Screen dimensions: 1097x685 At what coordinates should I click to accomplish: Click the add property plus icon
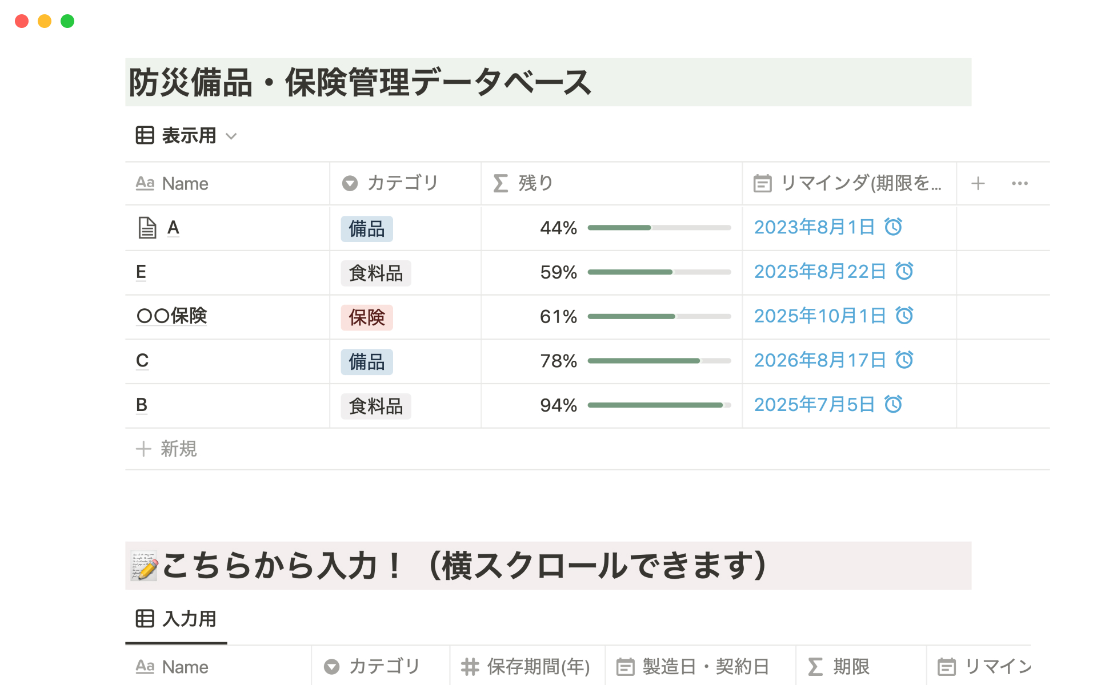978,183
